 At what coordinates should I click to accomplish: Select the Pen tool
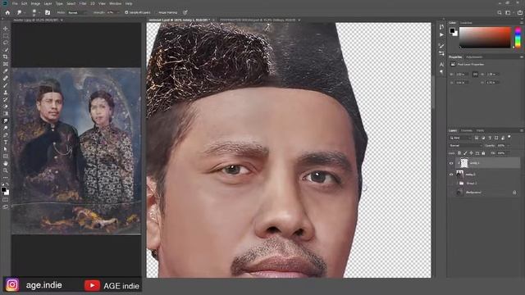6,135
